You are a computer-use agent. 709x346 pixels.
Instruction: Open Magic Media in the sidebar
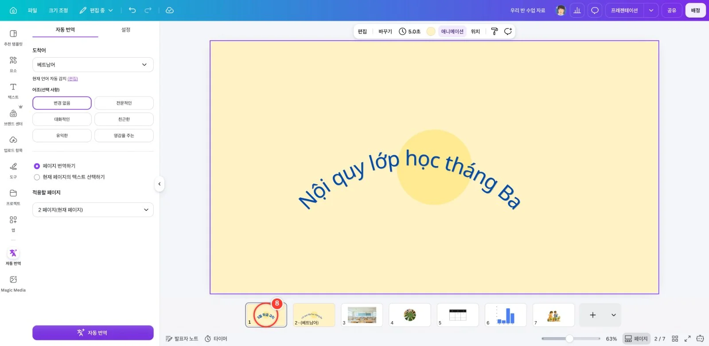coord(13,284)
